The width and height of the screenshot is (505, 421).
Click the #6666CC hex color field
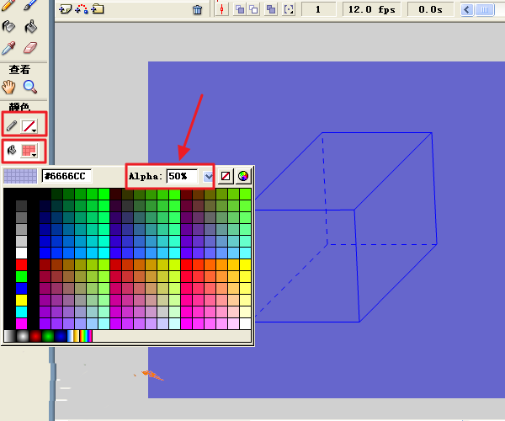(66, 176)
